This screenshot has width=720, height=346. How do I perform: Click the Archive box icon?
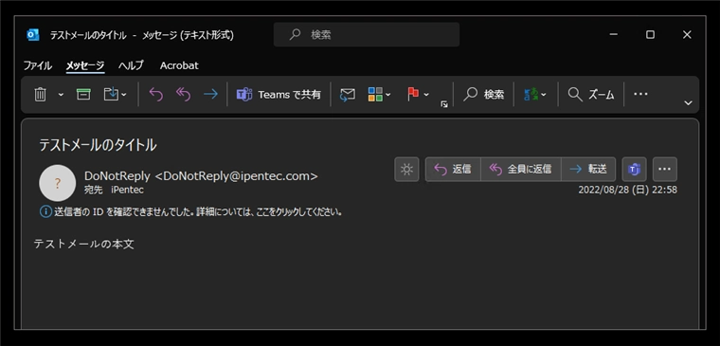click(x=83, y=94)
